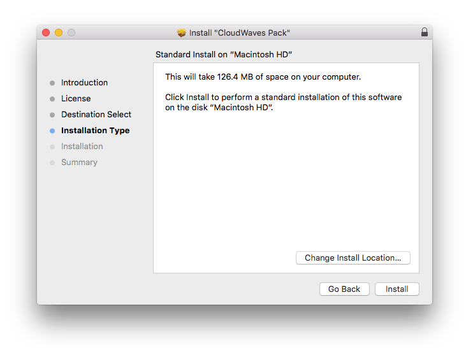
Task: Minimize the installer with the yellow button
Action: tap(59, 33)
